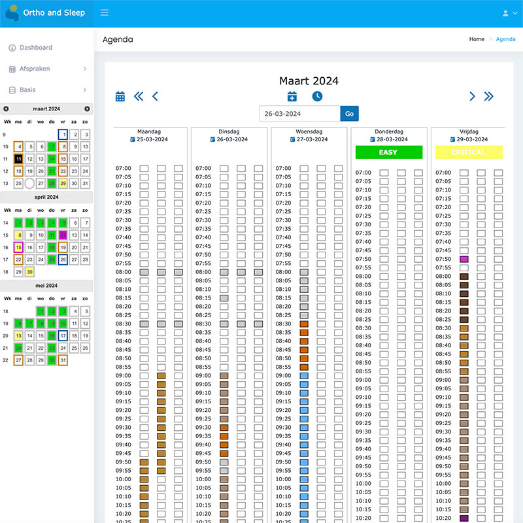Select Maandag 08:00 grey first slot
523x523 pixels.
144,272
